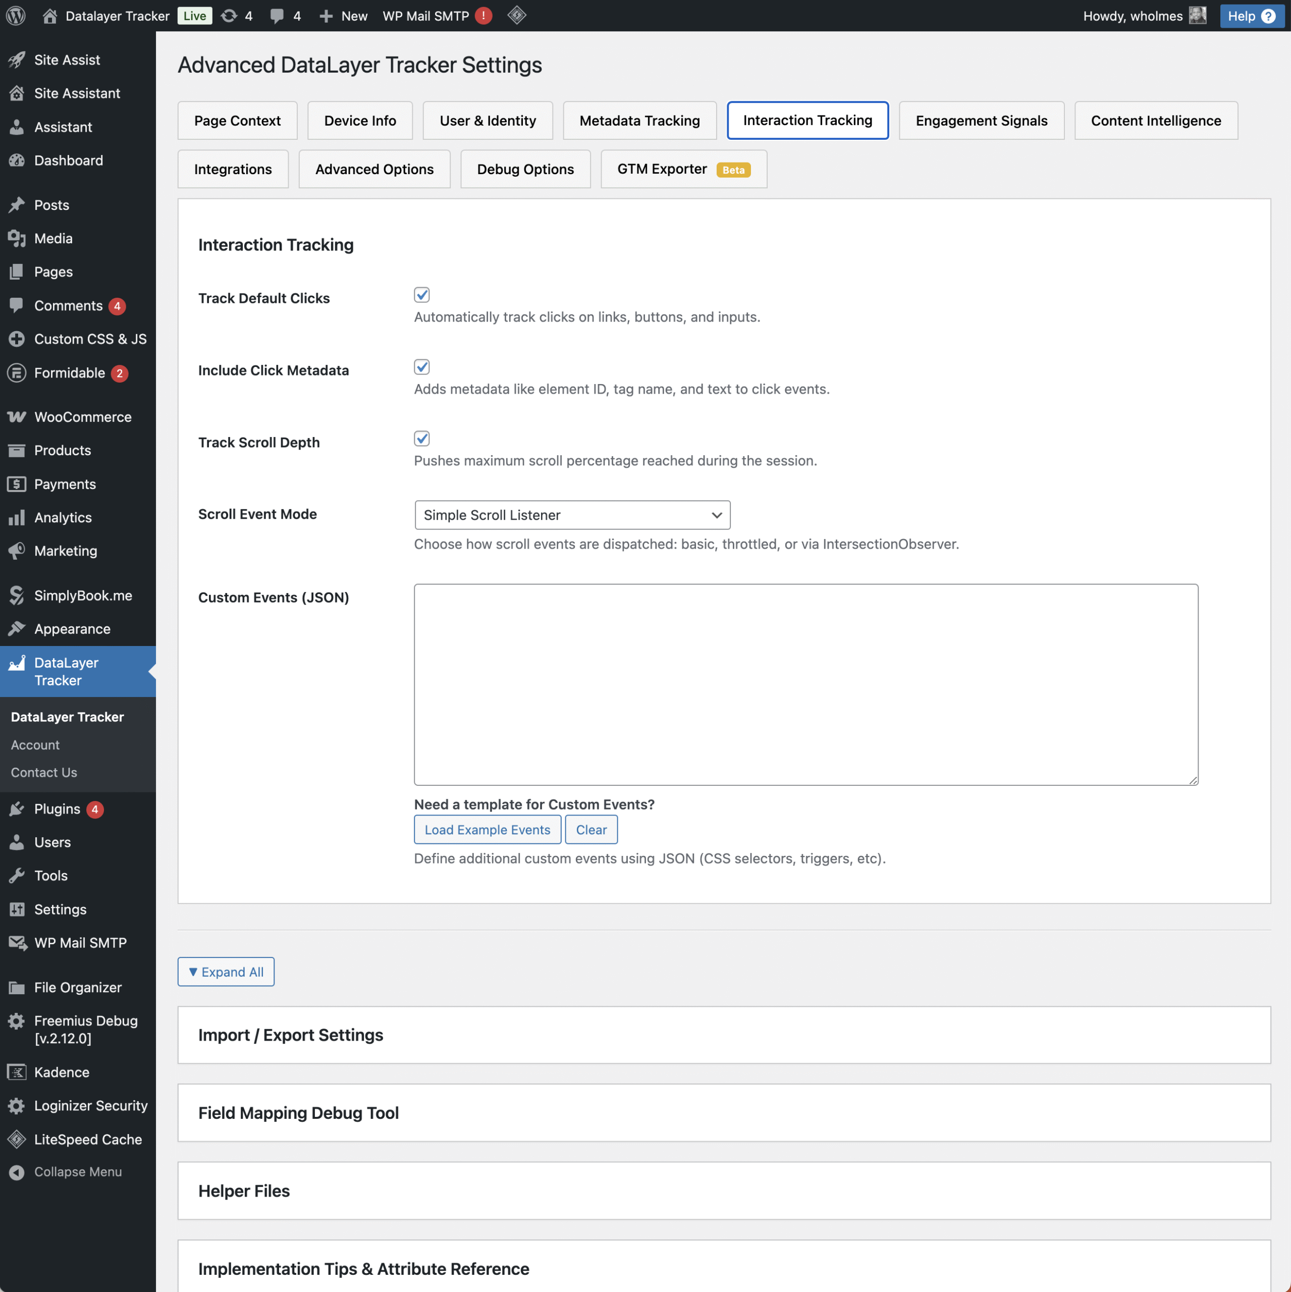Viewport: 1291px width, 1292px height.
Task: Click the Appearance brush icon
Action: coord(17,629)
